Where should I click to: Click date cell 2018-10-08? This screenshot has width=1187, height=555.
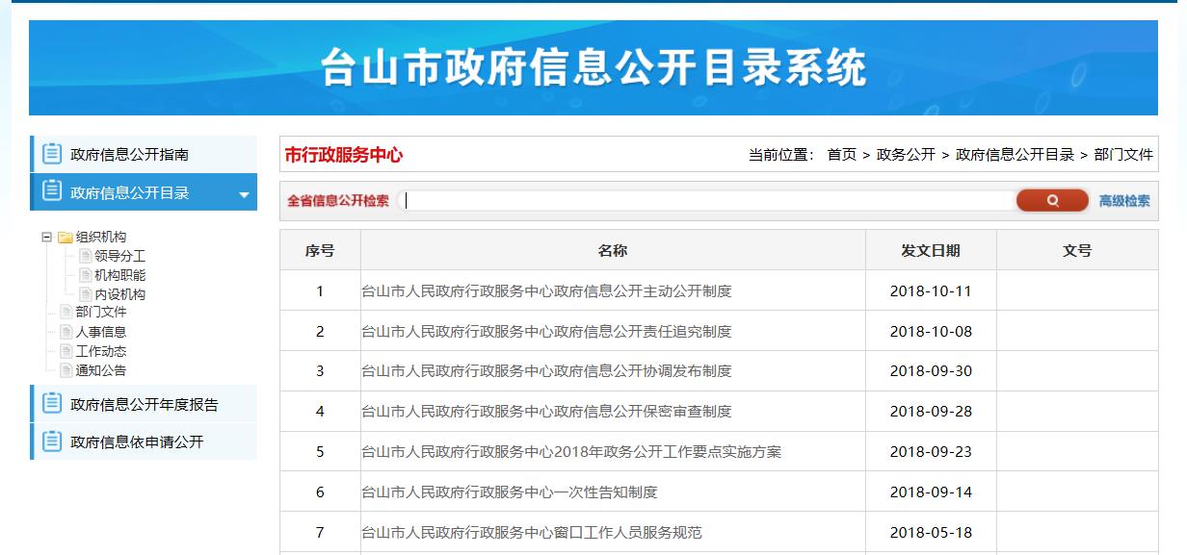(931, 331)
